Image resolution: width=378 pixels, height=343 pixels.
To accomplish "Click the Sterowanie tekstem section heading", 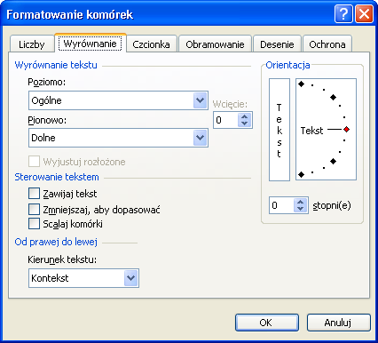I will point(57,177).
